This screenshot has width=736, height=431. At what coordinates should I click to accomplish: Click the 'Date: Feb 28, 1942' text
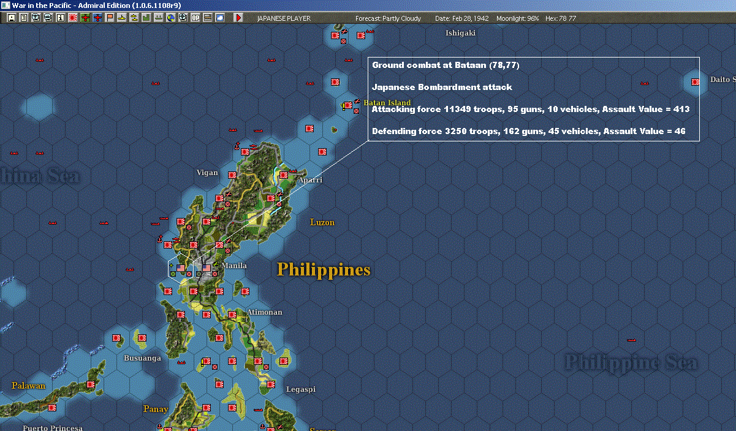pos(462,18)
